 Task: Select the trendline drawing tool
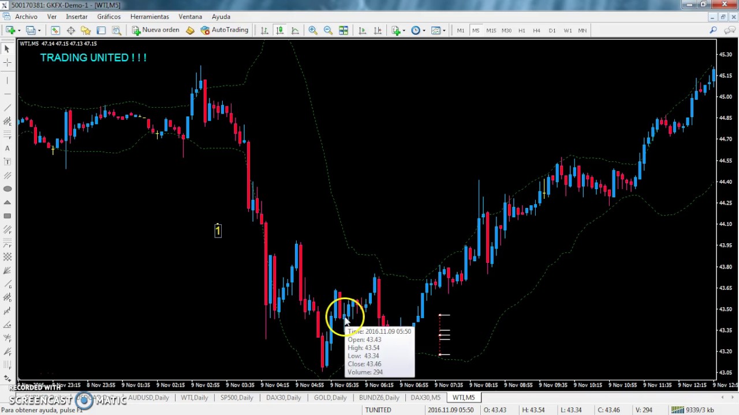click(x=7, y=108)
